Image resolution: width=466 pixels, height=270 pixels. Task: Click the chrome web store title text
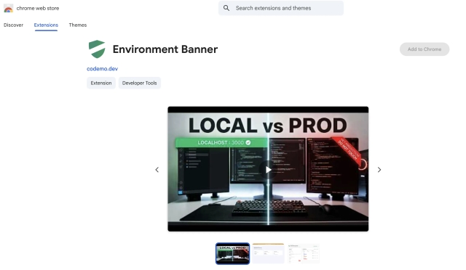click(x=38, y=8)
